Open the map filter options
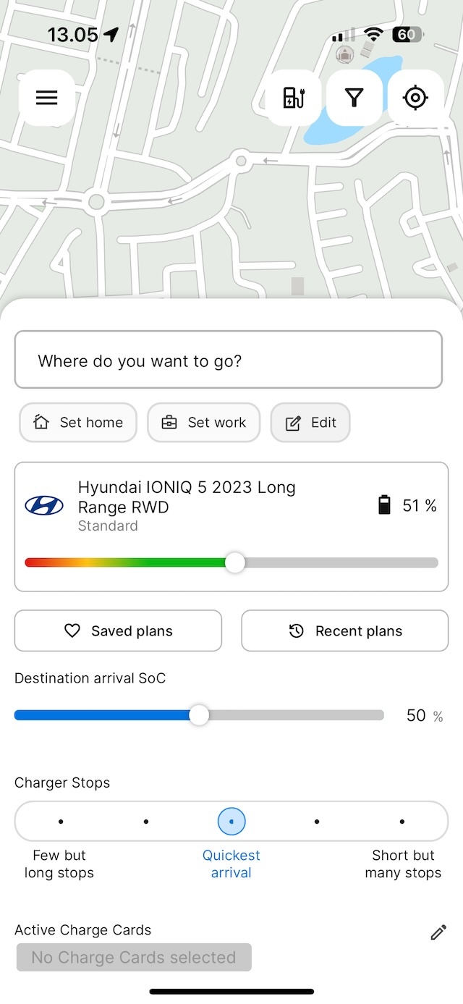463x1004 pixels. tap(354, 98)
